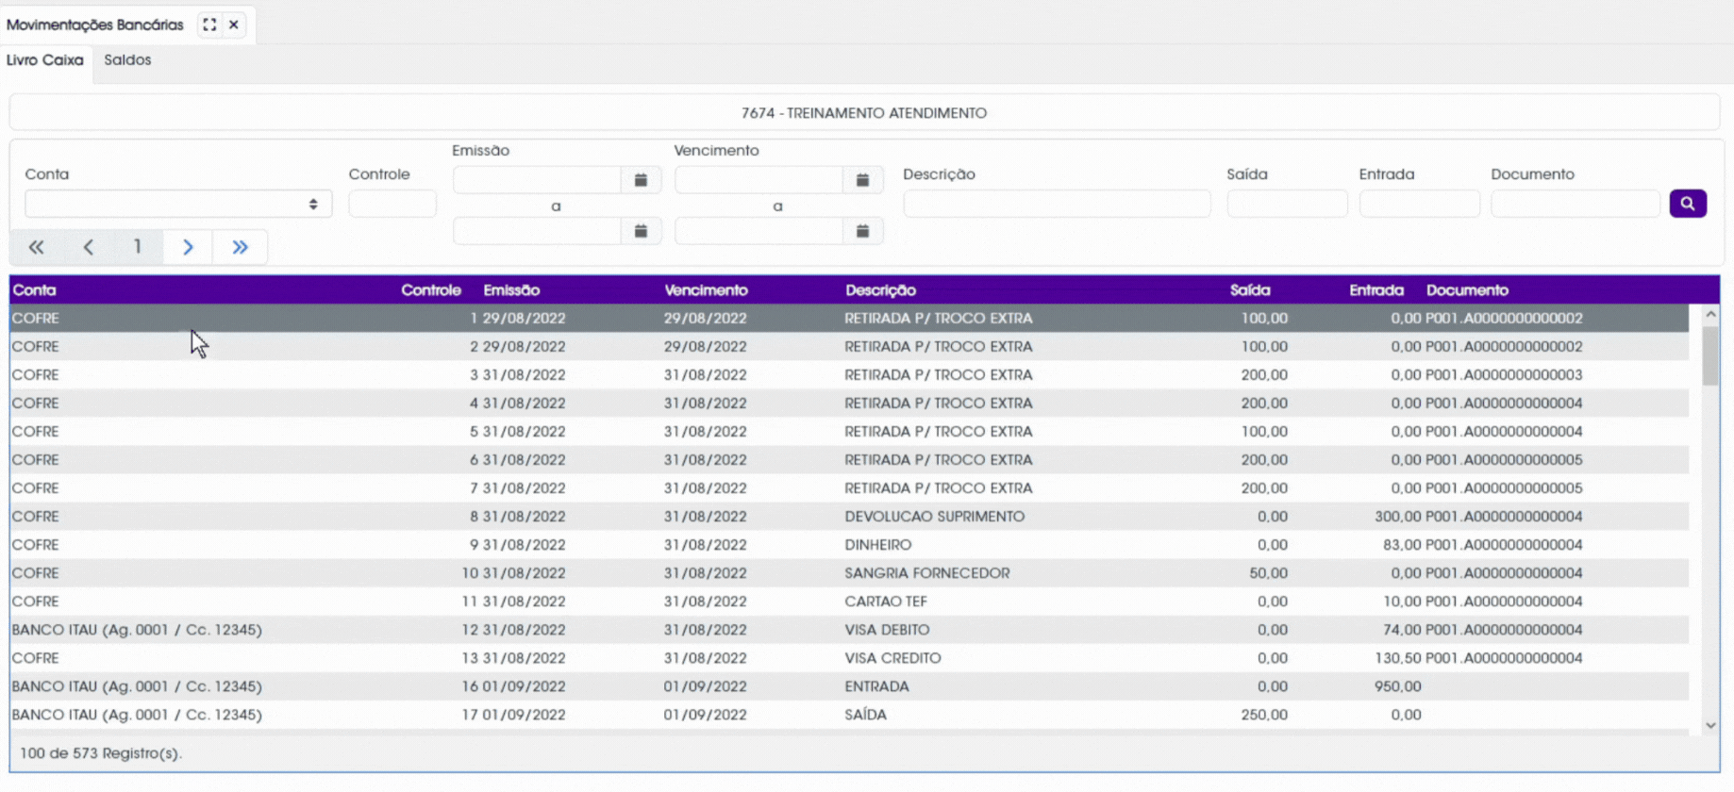Select COFRE account in control 13 row
This screenshot has width=1734, height=792.
35,658
